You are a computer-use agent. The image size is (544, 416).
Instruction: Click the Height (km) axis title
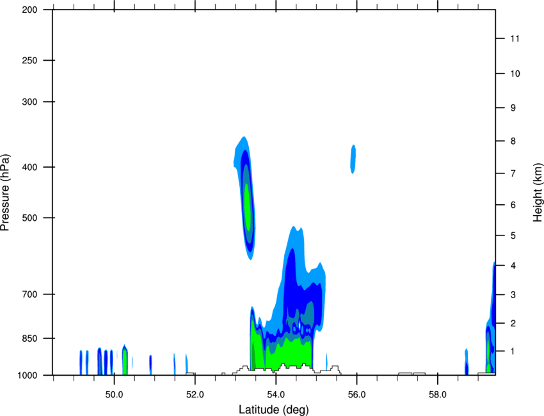[538, 192]
